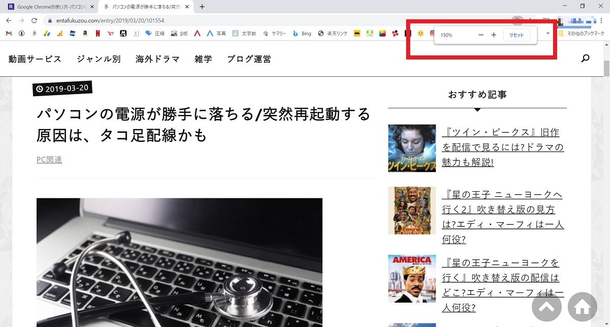Close the Google Chromeの使い方 tab

pyautogui.click(x=91, y=7)
